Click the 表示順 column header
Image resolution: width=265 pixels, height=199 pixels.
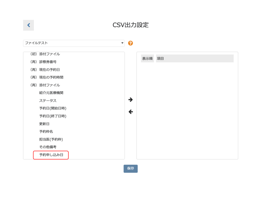point(147,59)
